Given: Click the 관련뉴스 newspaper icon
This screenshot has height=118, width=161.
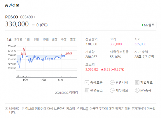Looking at the screenshot, I should pyautogui.click(x=87, y=90).
